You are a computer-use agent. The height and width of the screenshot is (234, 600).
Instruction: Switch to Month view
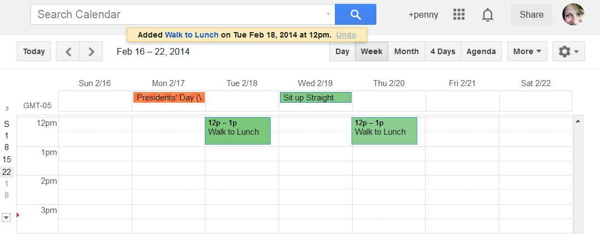[x=406, y=51]
